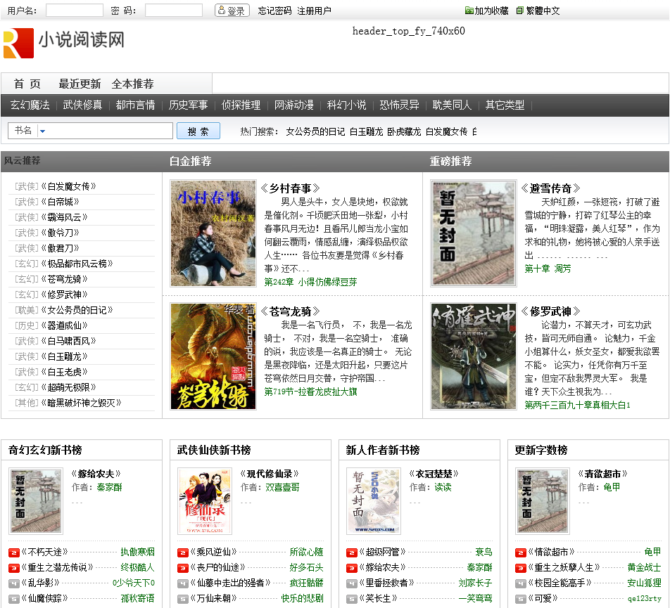Open the 苍穹龙骑 dragon book cover

click(213, 356)
